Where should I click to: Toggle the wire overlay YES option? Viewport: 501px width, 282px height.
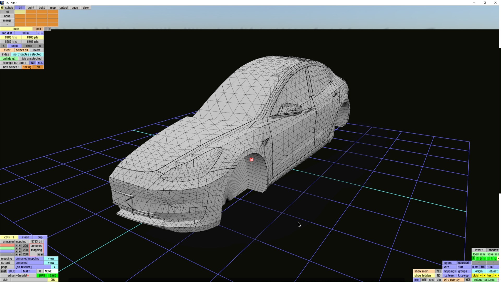tap(468, 280)
